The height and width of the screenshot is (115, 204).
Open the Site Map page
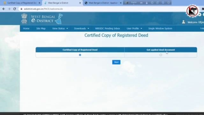pos(41,28)
